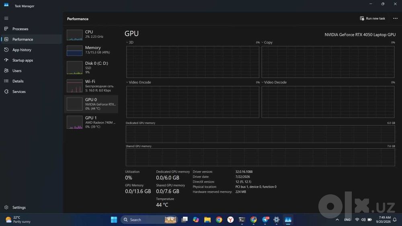Click the temperature value 44 °C

click(x=162, y=205)
